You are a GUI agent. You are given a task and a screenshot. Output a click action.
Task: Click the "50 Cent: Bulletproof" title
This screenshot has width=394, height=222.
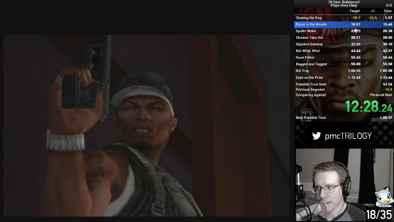344,2
